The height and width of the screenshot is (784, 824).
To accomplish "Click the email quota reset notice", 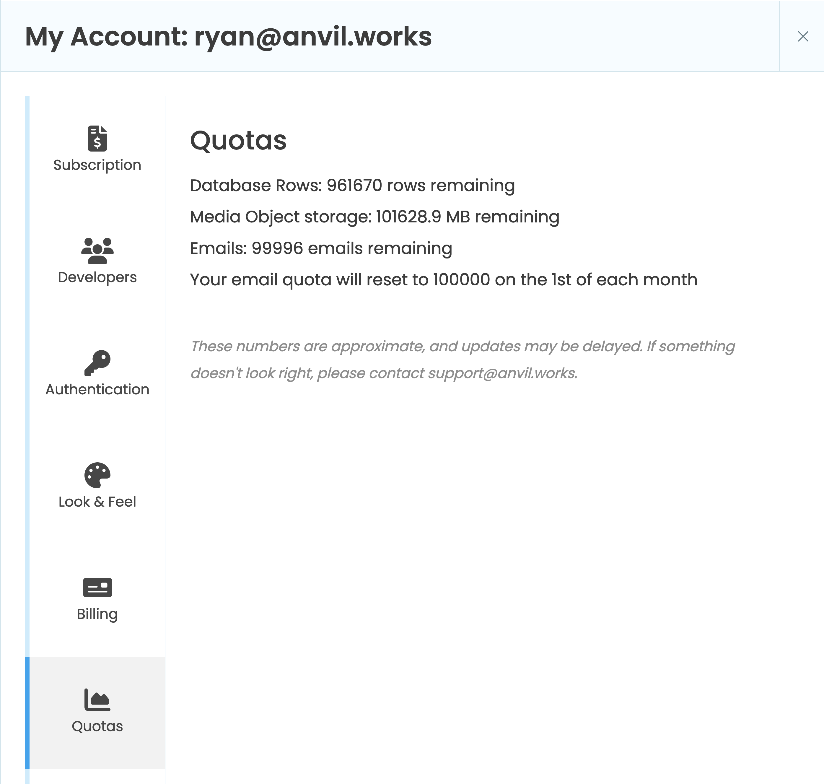I will pyautogui.click(x=443, y=279).
